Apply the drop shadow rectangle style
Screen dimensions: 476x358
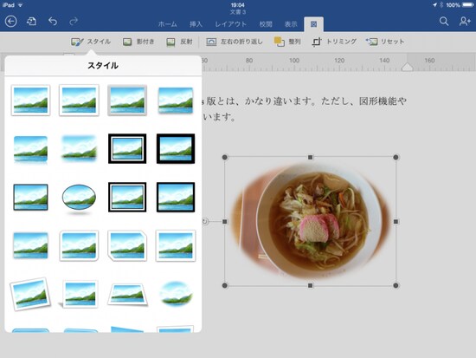[176, 101]
